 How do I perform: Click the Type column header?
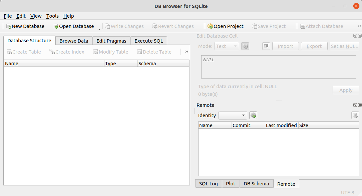coord(121,64)
